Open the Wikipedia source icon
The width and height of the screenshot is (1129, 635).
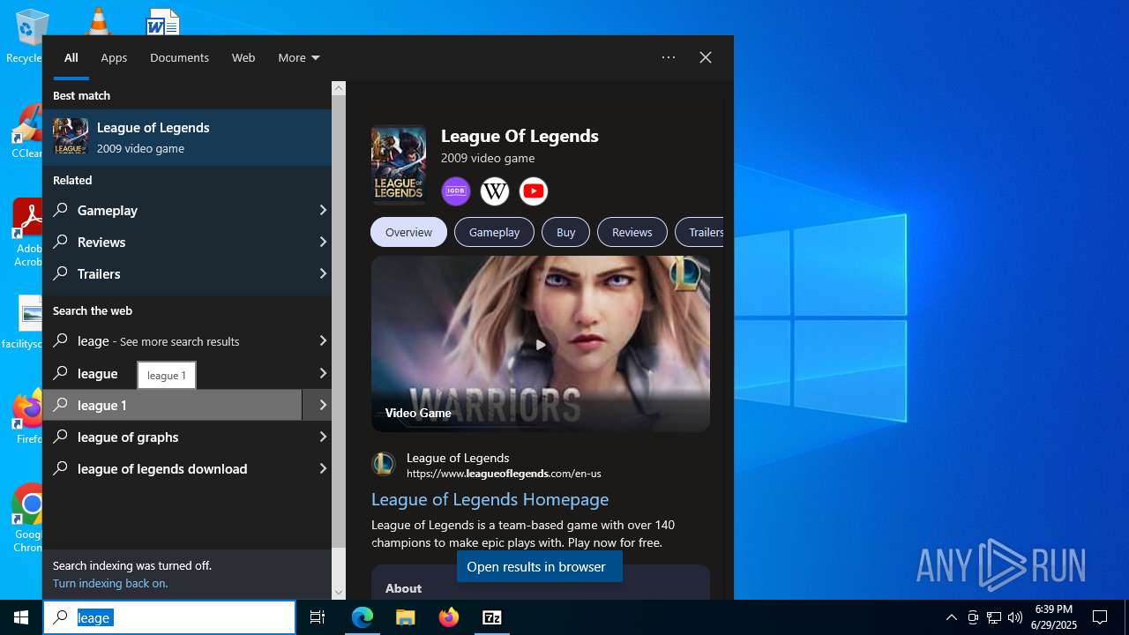pos(495,191)
